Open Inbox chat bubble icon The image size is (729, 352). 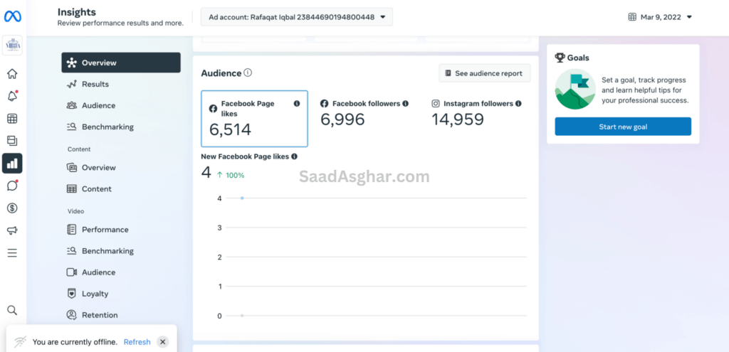12,186
